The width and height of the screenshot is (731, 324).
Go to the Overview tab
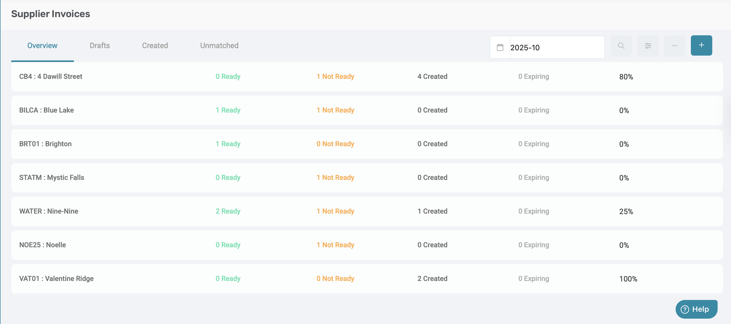[x=42, y=45]
